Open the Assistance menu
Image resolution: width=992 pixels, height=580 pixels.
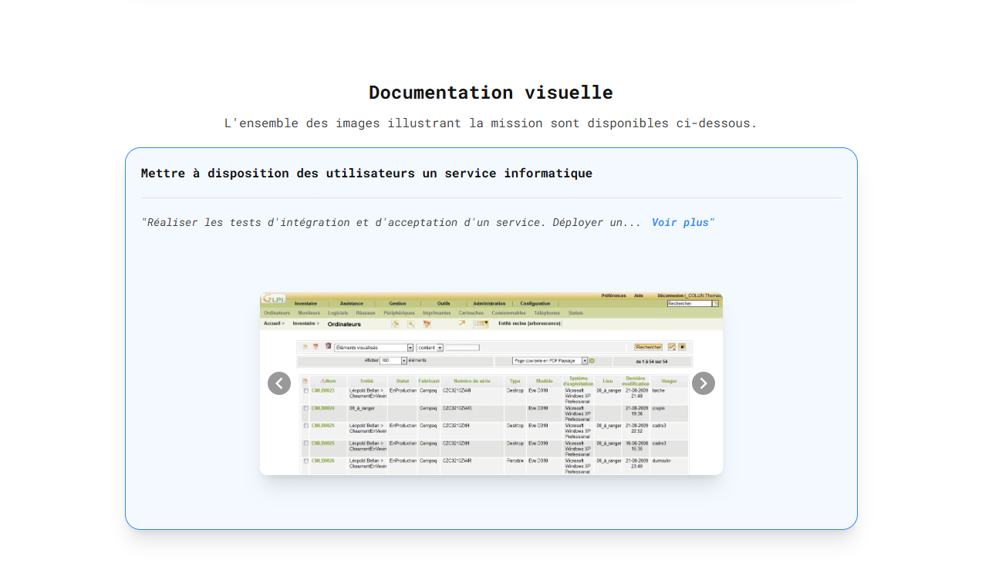click(352, 304)
